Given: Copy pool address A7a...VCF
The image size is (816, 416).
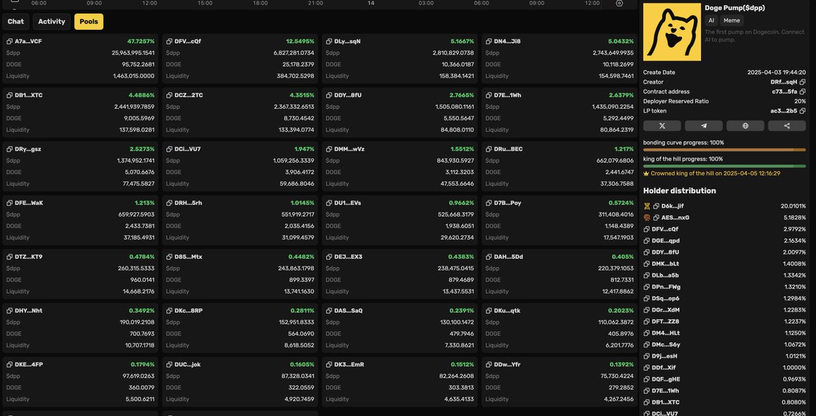Looking at the screenshot, I should (x=9, y=41).
